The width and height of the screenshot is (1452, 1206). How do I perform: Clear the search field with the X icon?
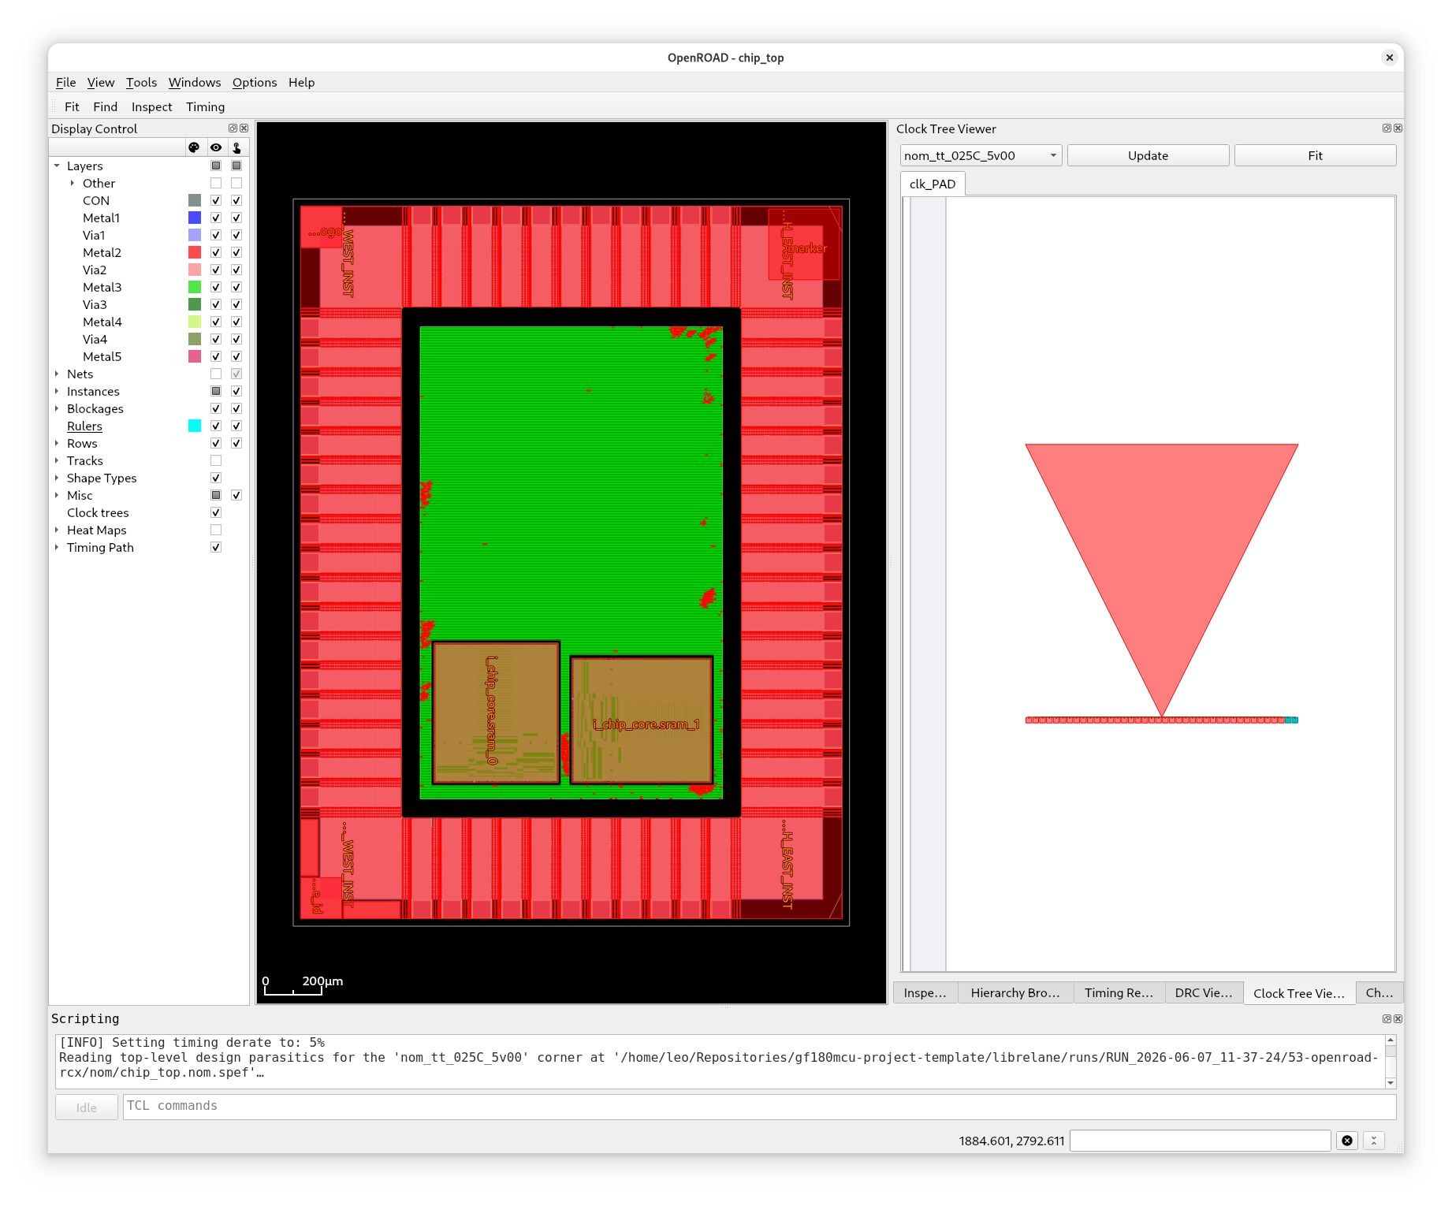tap(1347, 1141)
